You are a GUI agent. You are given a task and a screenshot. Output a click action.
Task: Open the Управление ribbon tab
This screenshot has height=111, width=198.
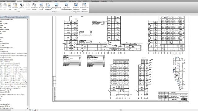(x=62, y=1)
